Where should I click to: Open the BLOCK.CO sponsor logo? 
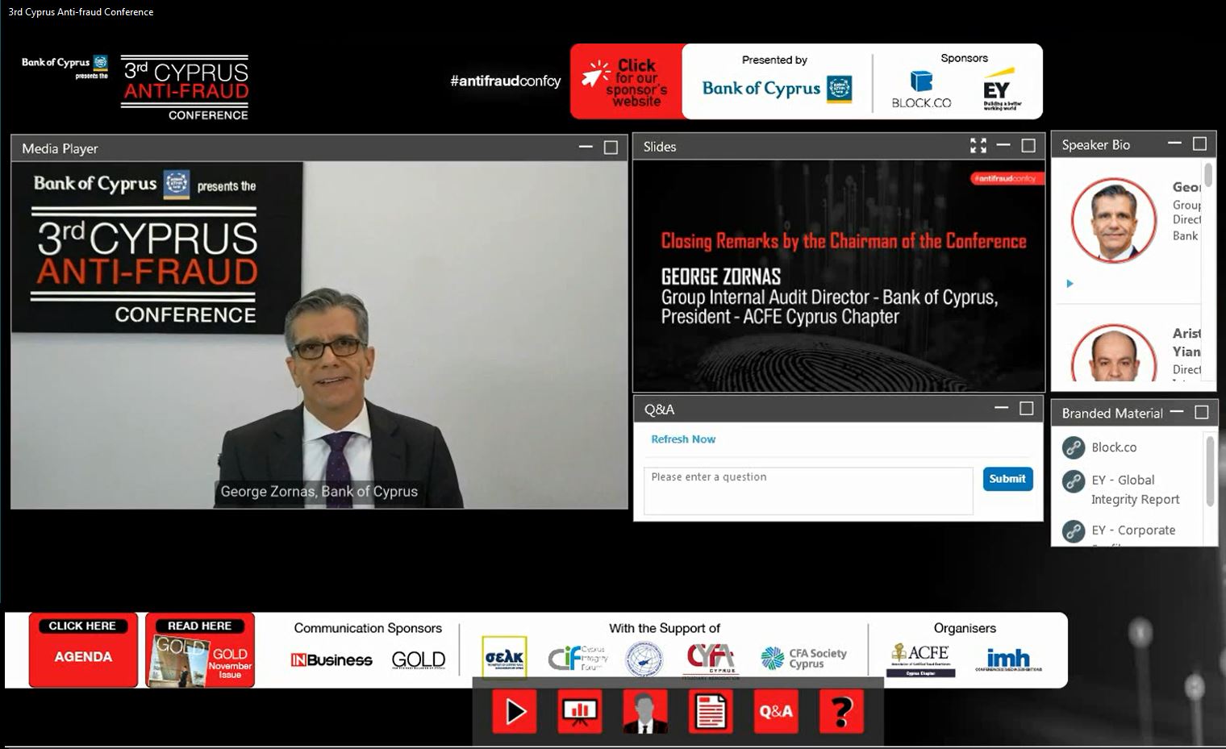coord(921,89)
